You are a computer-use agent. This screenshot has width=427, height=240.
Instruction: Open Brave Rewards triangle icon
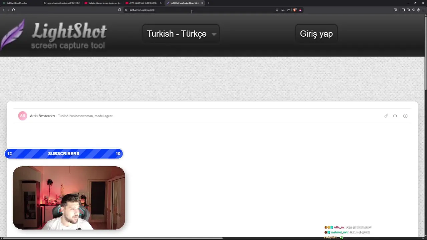point(300,10)
